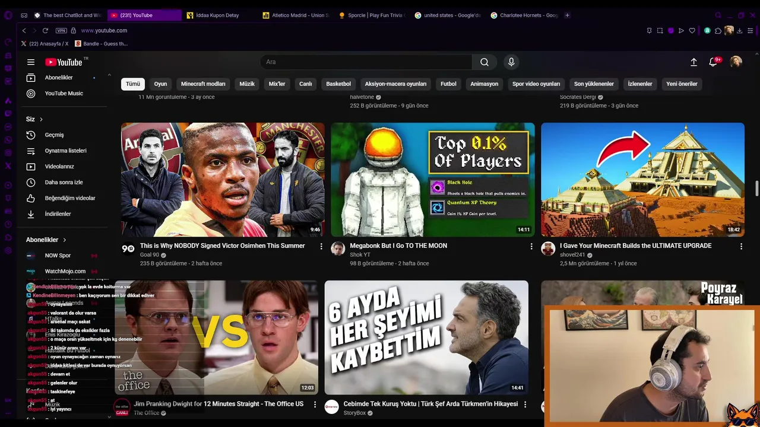The width and height of the screenshot is (760, 427).
Task: Open Instagram in the Opera sidebar
Action: 8,153
